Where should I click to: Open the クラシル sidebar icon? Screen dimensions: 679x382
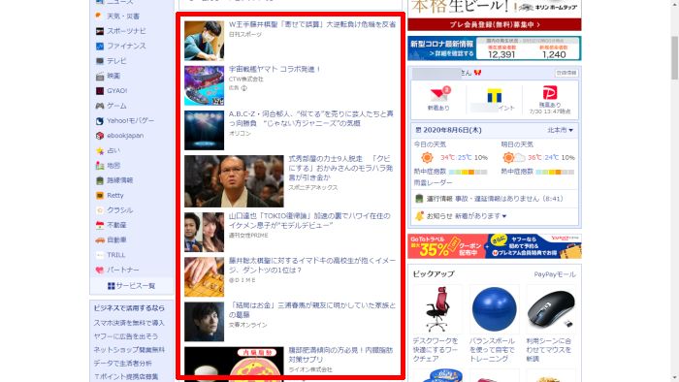pos(100,210)
